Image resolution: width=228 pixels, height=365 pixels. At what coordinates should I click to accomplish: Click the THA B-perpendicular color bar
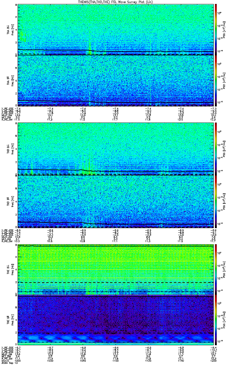[x=216, y=30]
